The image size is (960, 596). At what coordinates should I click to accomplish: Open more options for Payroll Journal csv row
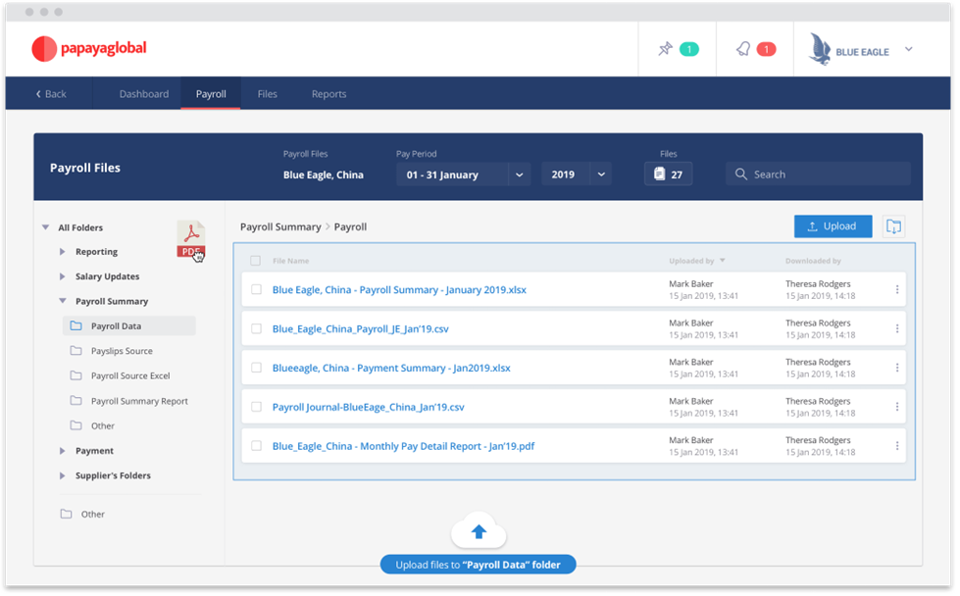pyautogui.click(x=897, y=407)
